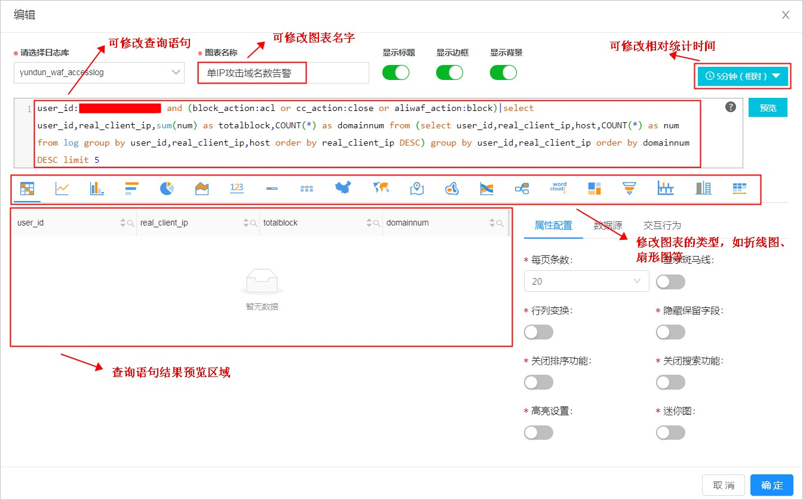Enable the 隐藏保留字段 switch

coord(670,332)
